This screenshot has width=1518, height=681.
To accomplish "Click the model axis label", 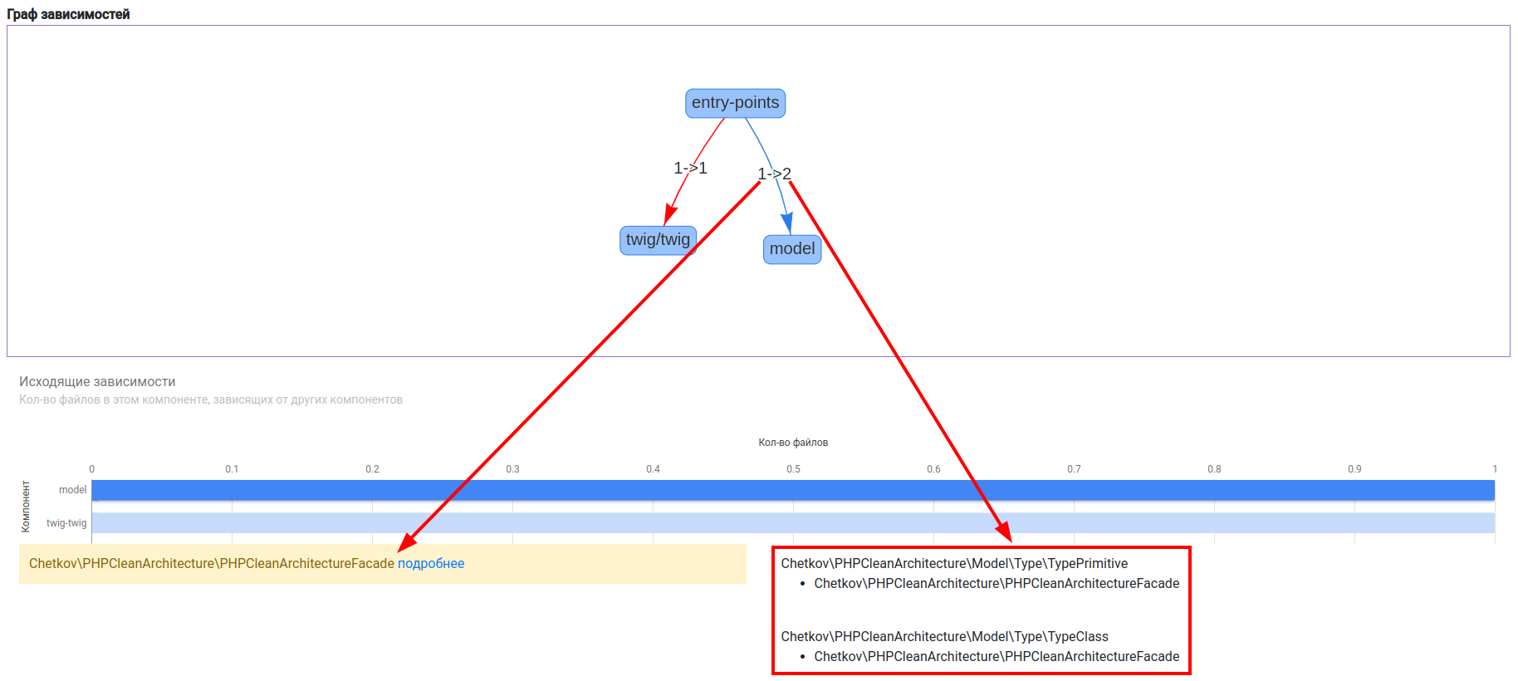I will point(73,490).
